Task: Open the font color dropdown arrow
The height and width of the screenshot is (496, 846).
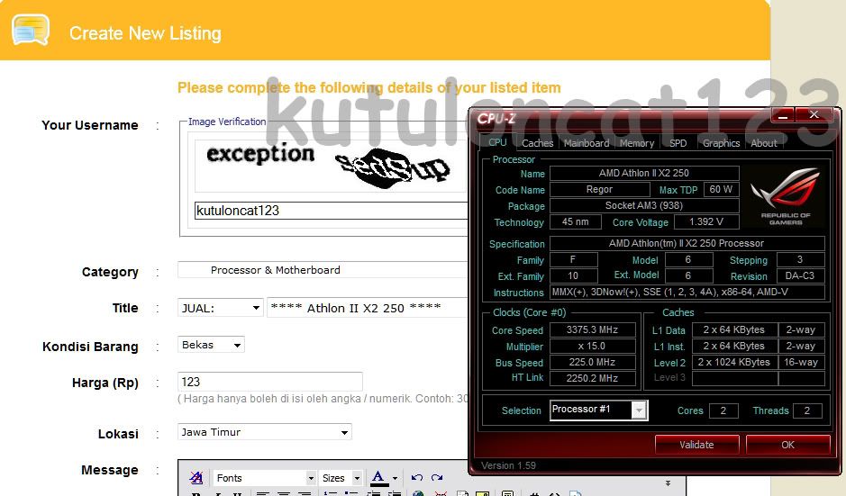Action: (x=395, y=478)
